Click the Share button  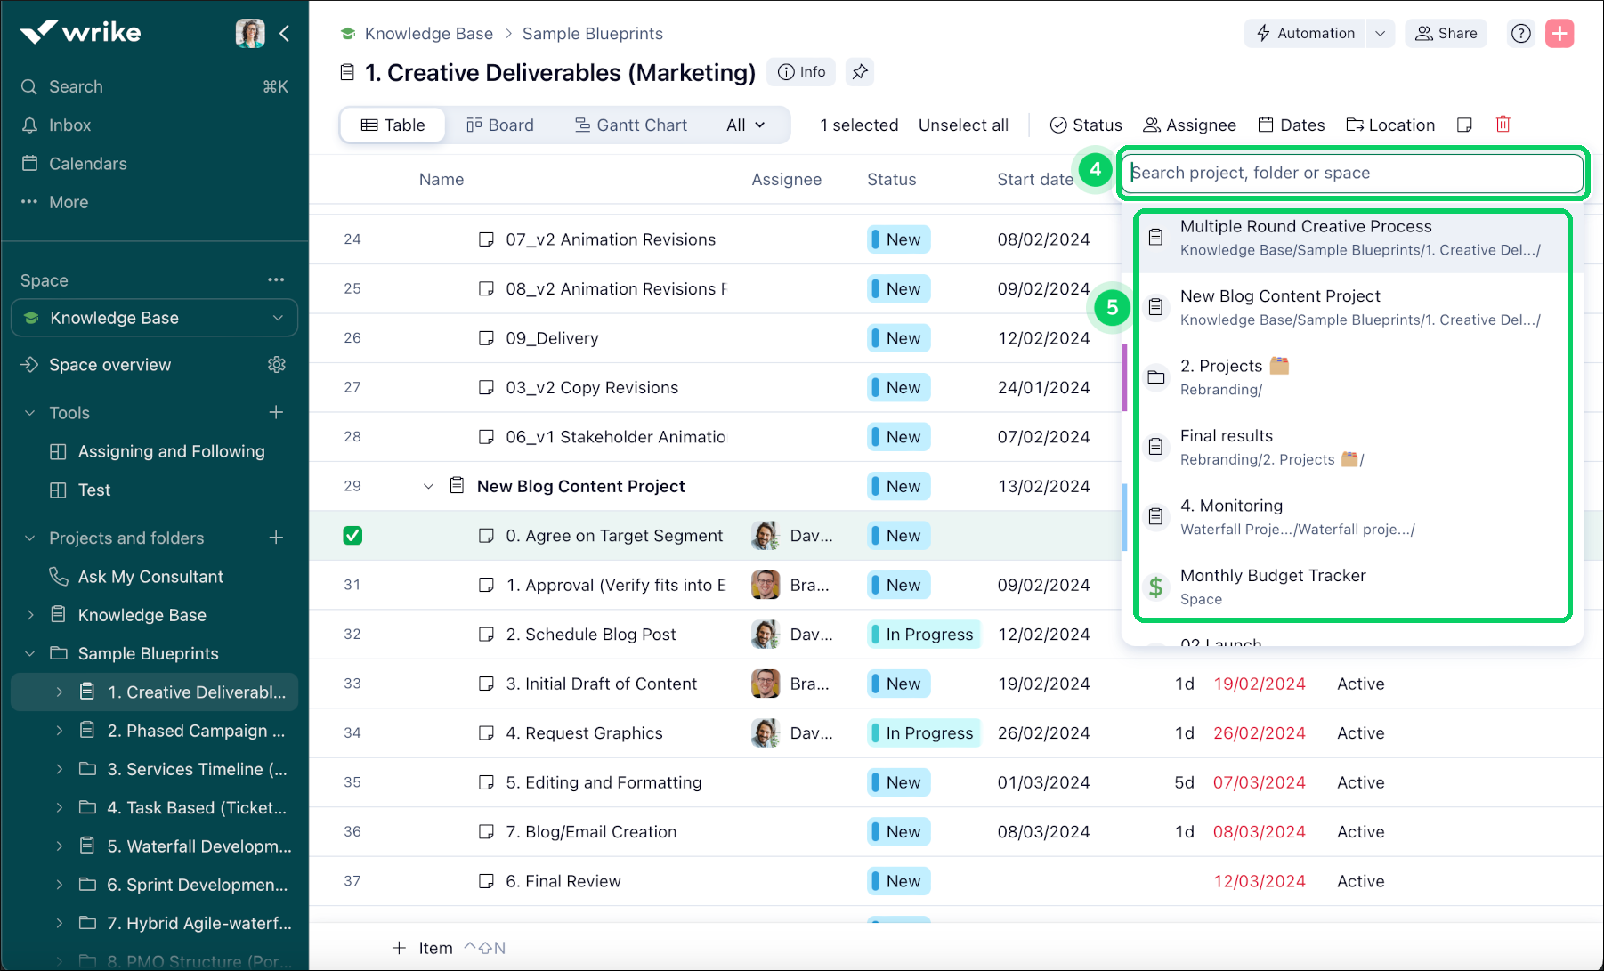1446,34
